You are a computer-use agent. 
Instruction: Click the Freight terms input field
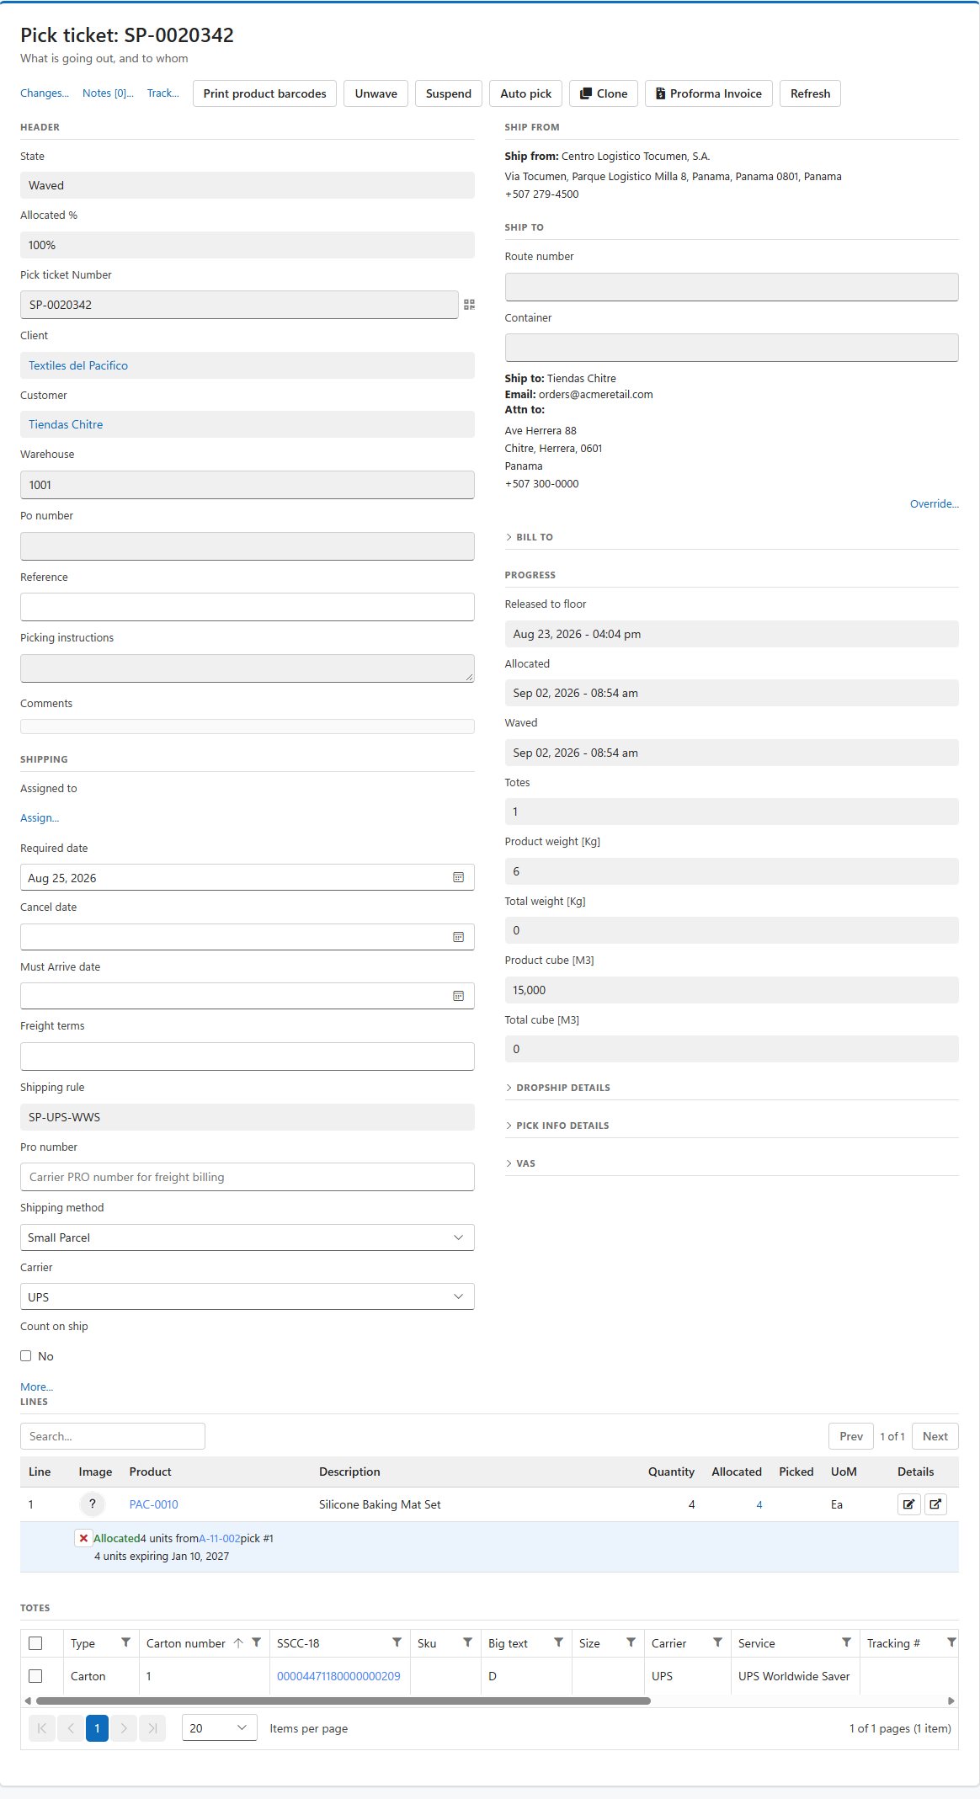pyautogui.click(x=248, y=1057)
